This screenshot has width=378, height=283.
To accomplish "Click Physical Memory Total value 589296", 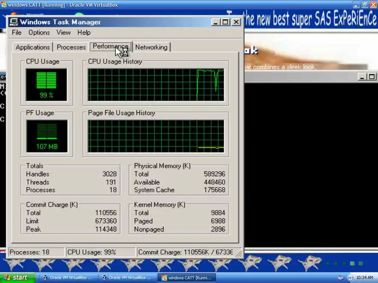I will [214, 174].
